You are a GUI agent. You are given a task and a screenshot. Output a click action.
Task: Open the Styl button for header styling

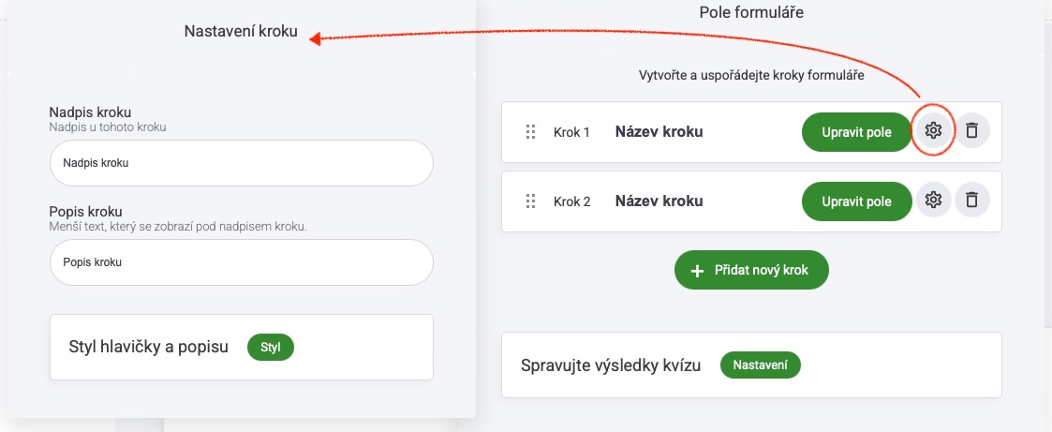coord(271,348)
